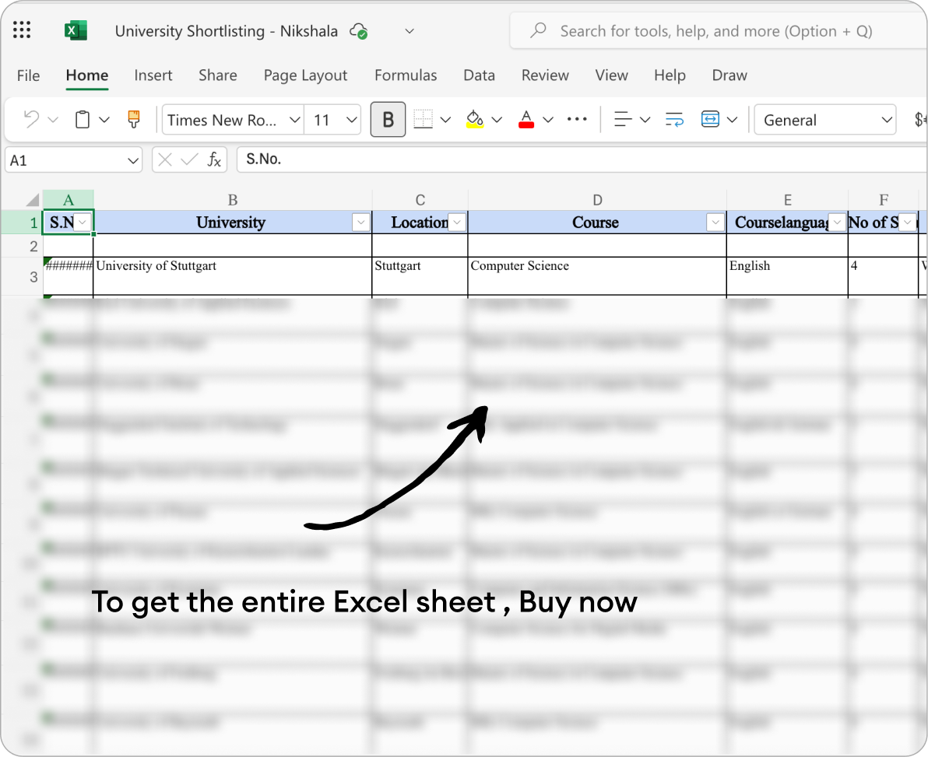928x757 pixels.
Task: Click the Excel logo icon
Action: click(76, 30)
